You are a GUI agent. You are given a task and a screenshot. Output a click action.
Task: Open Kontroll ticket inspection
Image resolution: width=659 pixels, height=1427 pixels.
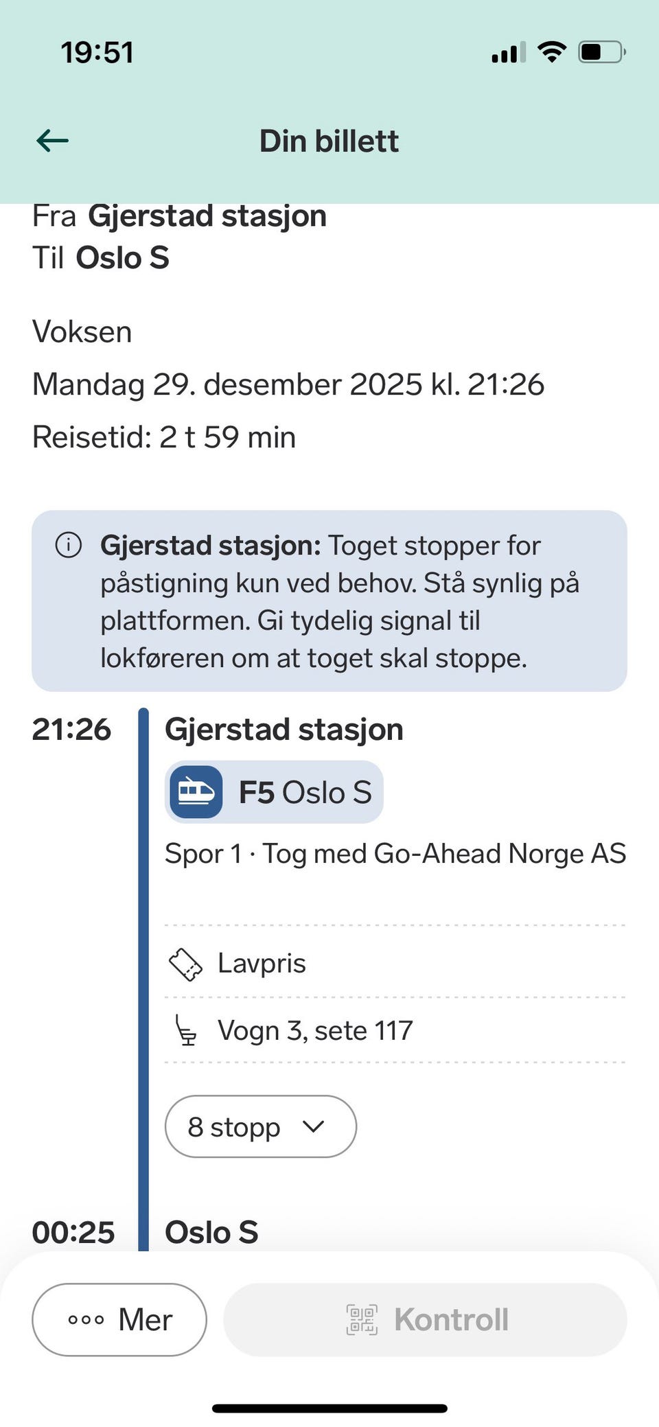426,1319
